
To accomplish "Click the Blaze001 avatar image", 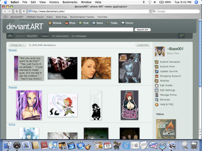I will (x=160, y=51).
